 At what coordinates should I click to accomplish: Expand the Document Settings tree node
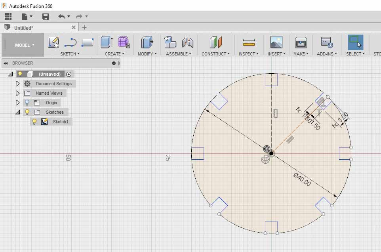[17, 84]
